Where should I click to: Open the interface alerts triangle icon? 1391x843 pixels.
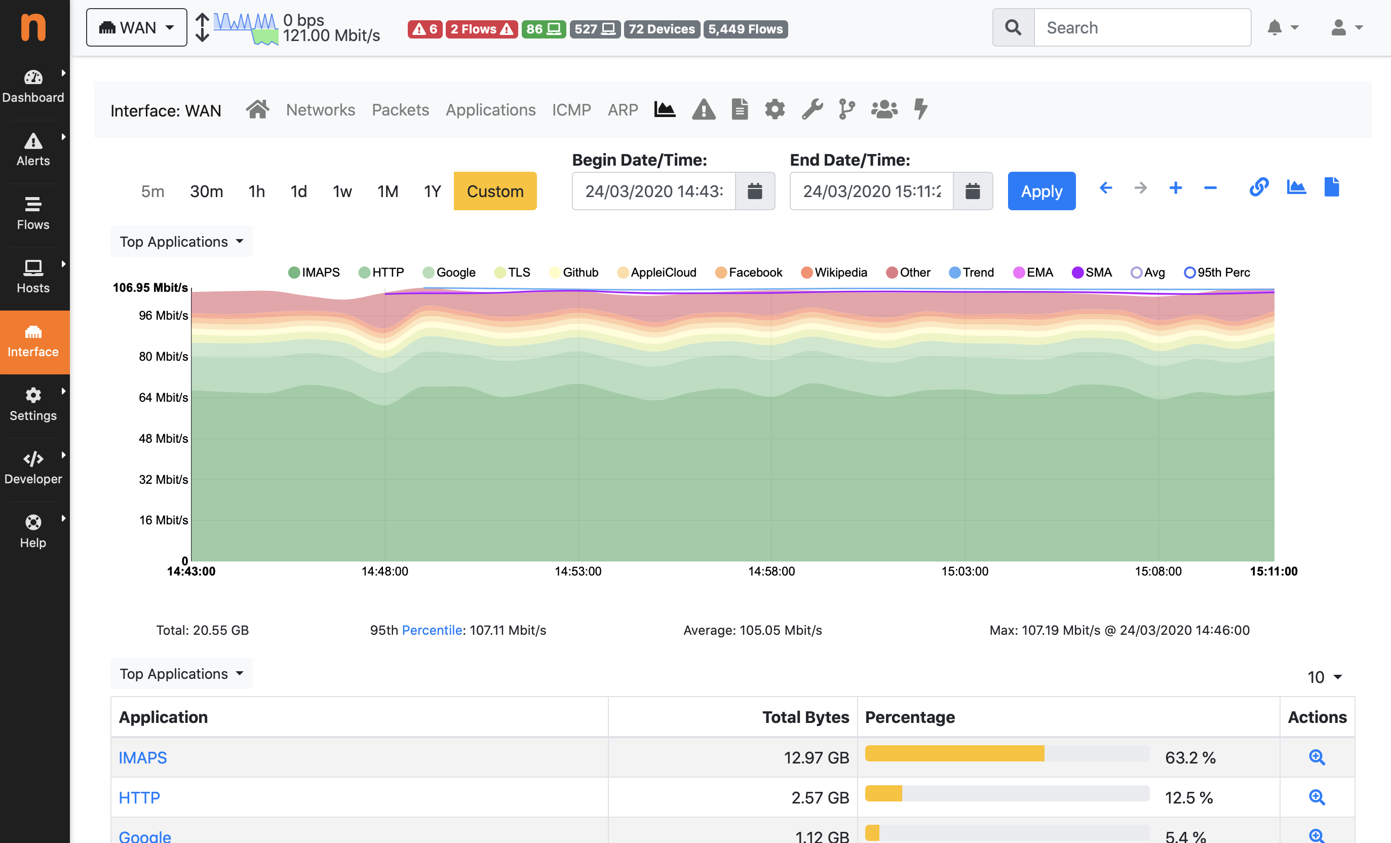pos(704,109)
